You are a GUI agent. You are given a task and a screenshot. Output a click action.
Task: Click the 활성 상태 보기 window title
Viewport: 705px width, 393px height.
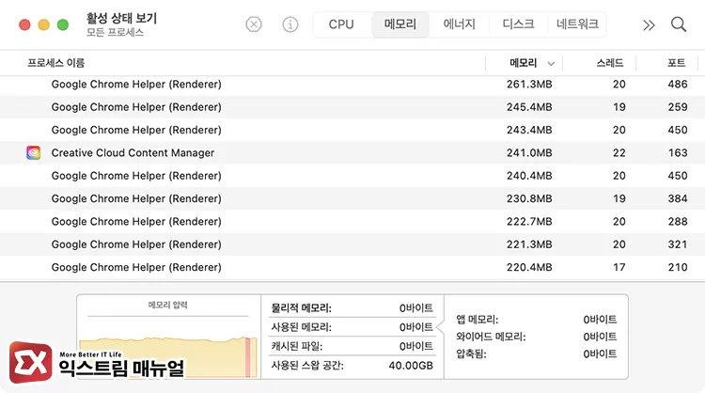(121, 19)
